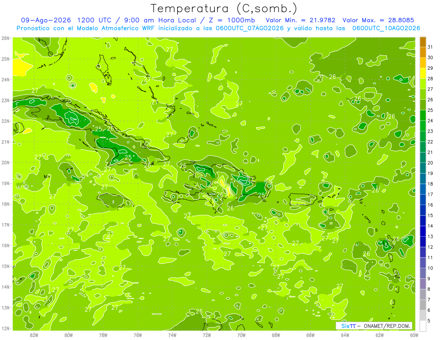Click the 26N latitude axis label
The image size is (440, 340).
click(5, 38)
